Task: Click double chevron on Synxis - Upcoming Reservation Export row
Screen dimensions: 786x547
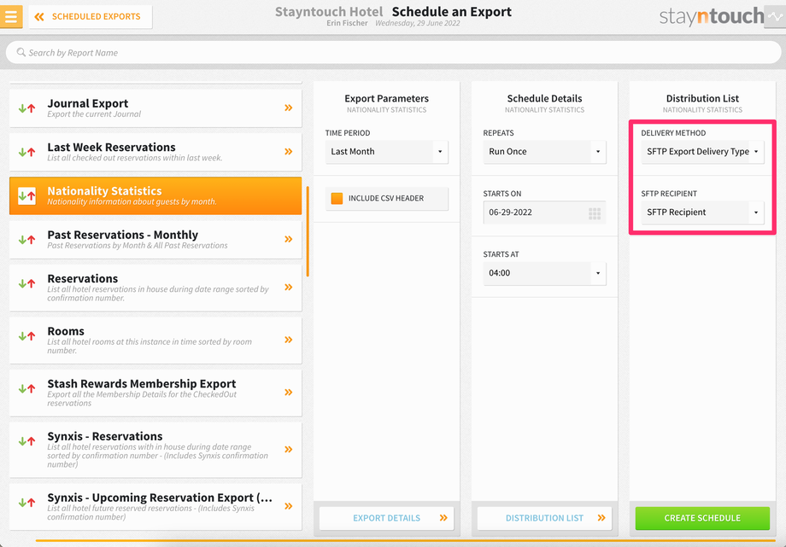Action: [x=289, y=506]
